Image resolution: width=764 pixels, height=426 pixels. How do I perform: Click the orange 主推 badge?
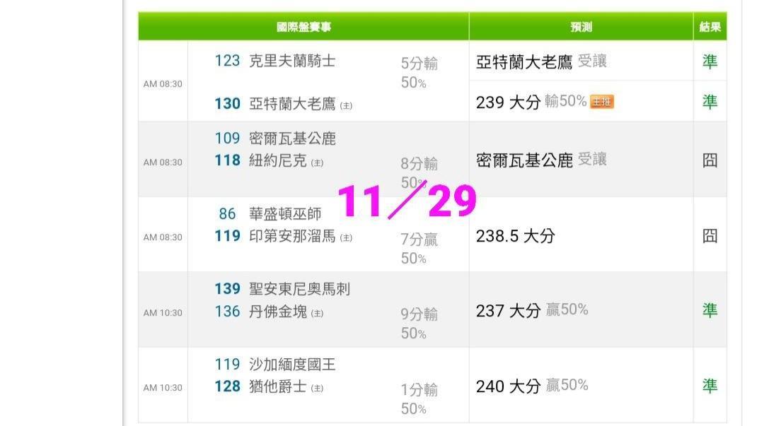(x=602, y=102)
